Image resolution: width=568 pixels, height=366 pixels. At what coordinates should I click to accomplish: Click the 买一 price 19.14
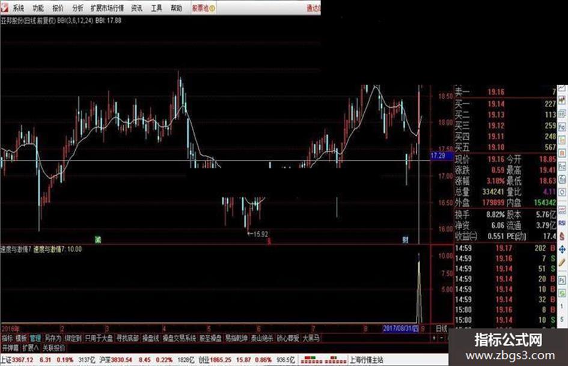point(495,104)
